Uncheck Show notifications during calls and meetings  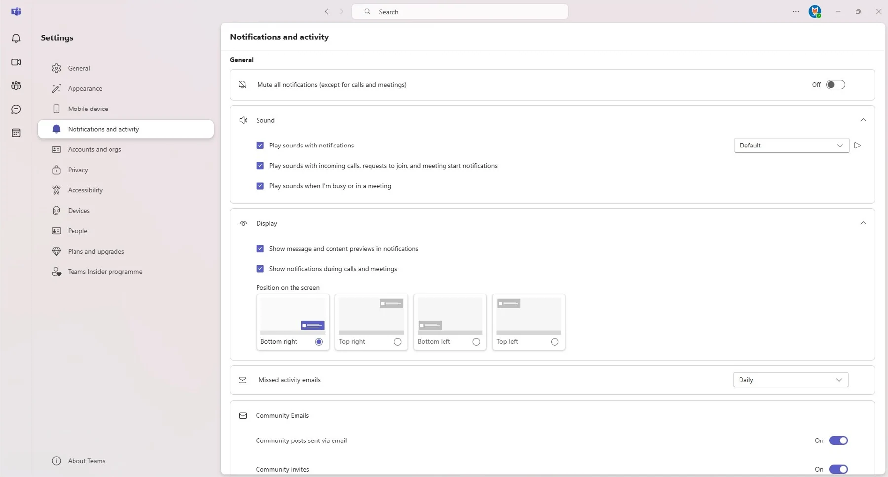pyautogui.click(x=260, y=269)
